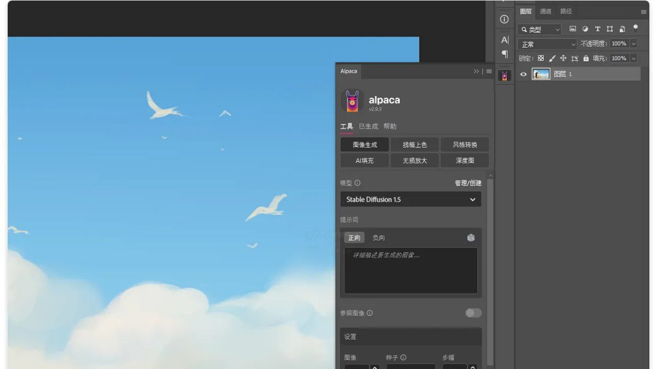Viewport: 657px width, 369px height.
Task: Expand the 填充 fill slider arrow
Action: coord(634,58)
